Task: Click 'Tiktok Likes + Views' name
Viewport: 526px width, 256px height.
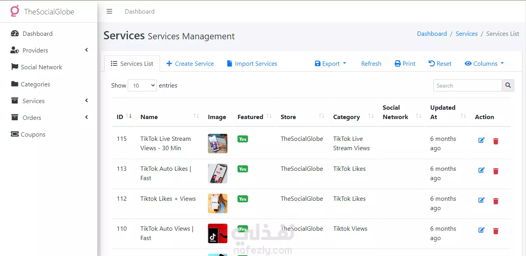Action: pyautogui.click(x=168, y=199)
